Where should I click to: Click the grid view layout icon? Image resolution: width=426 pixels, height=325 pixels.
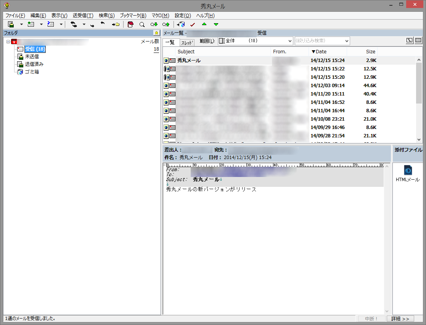(x=418, y=40)
